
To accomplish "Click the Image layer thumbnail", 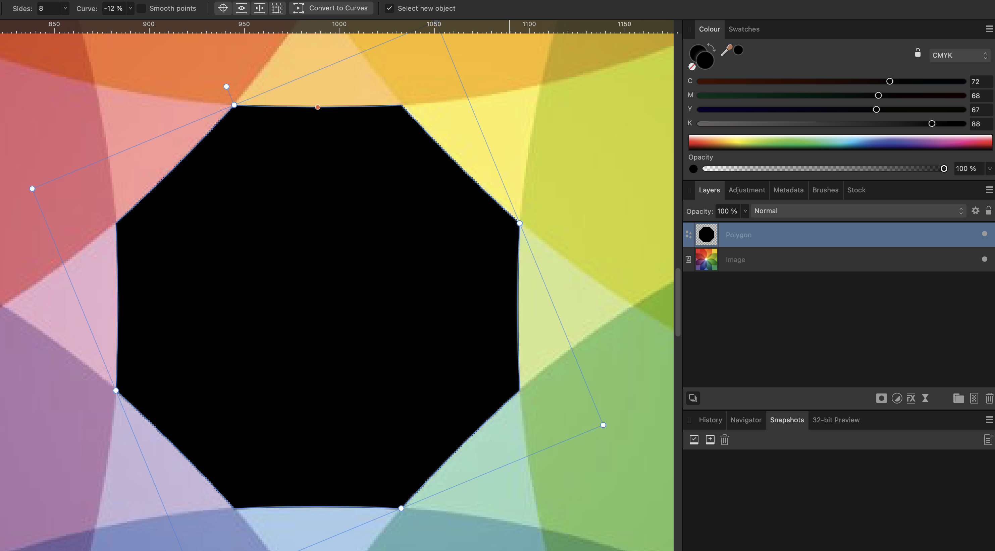I will point(706,260).
